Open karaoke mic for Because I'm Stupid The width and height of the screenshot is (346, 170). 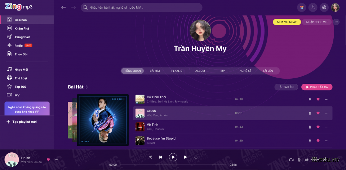click(x=310, y=141)
